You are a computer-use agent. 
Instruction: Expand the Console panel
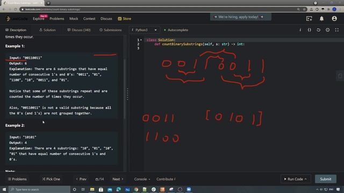pos(142,179)
